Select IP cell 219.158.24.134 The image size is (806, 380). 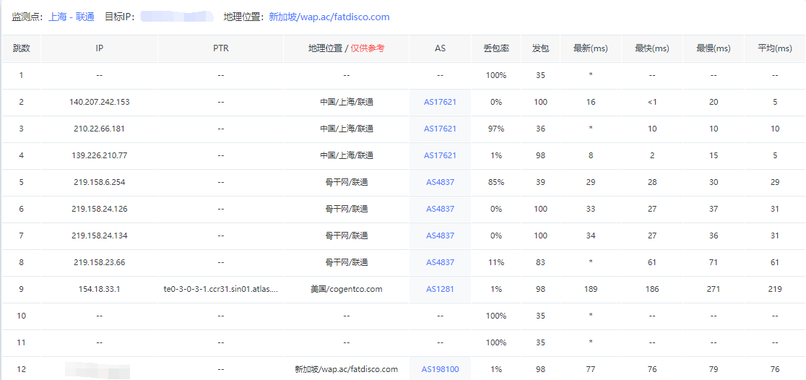pos(99,236)
